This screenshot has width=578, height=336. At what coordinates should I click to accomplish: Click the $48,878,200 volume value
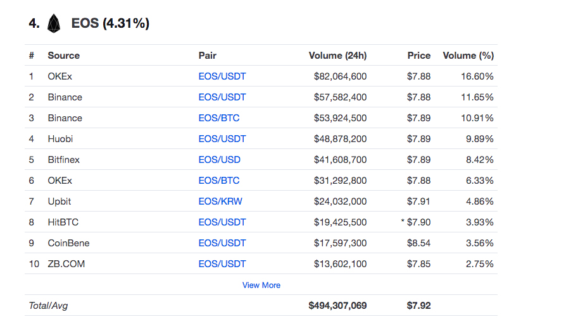pos(340,139)
